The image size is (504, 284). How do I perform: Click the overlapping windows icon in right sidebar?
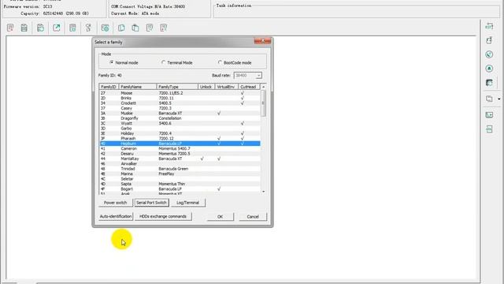489,99
